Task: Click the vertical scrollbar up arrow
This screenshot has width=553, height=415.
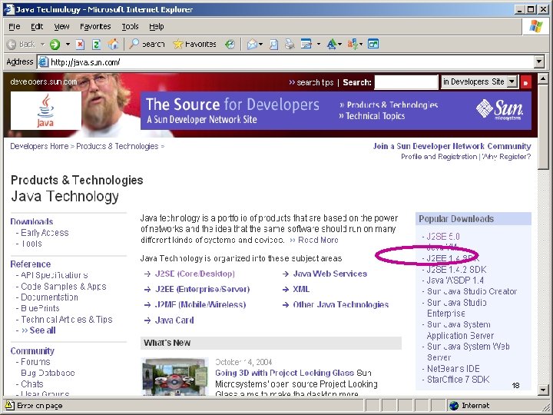Action: click(x=543, y=78)
